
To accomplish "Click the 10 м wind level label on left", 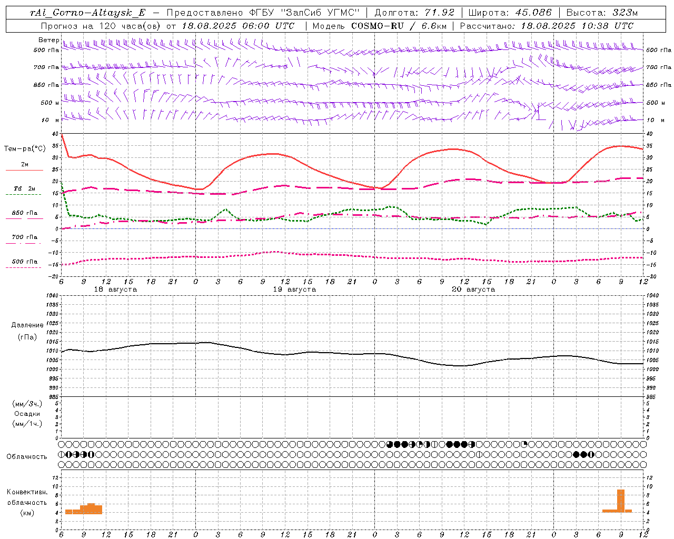I will point(51,120).
